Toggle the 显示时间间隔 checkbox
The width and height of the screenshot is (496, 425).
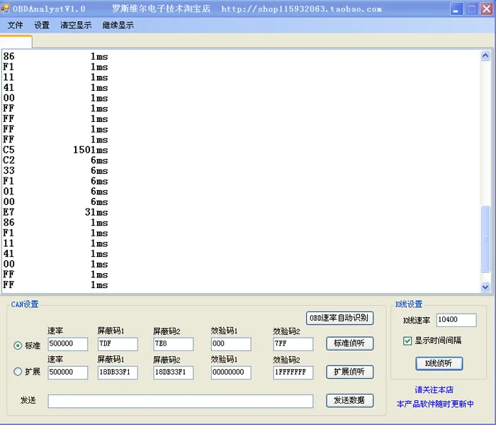(407, 341)
